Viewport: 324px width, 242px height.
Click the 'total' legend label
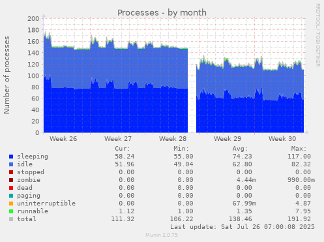pyautogui.click(x=27, y=219)
